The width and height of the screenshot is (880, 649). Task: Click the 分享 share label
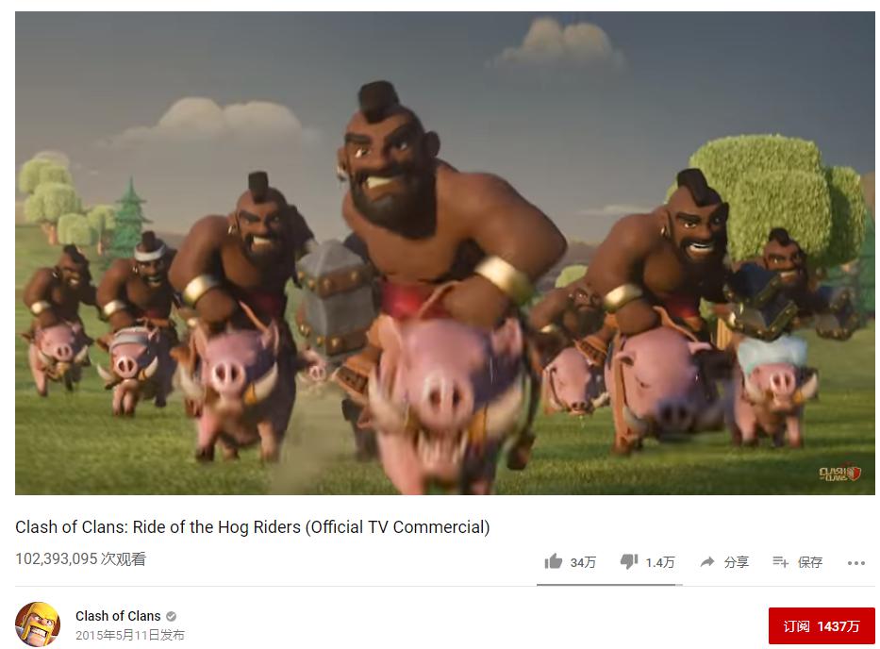point(737,562)
